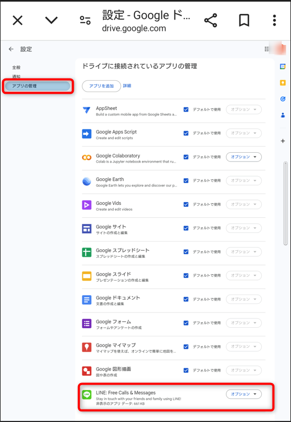Share this page via share icon
The height and width of the screenshot is (422, 291).
210,21
